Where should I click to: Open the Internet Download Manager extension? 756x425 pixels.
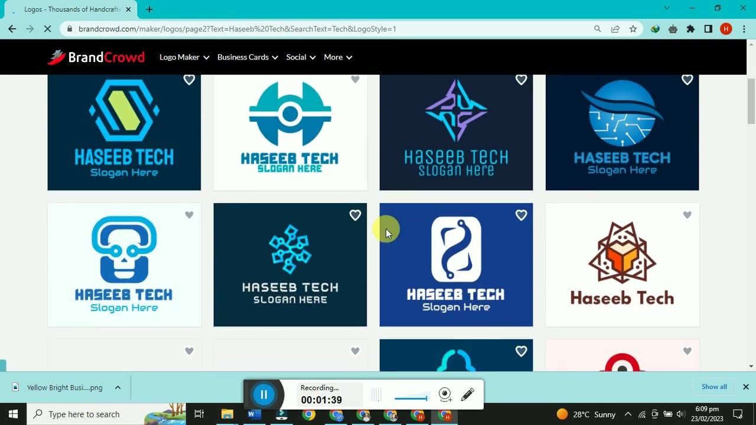(655, 29)
